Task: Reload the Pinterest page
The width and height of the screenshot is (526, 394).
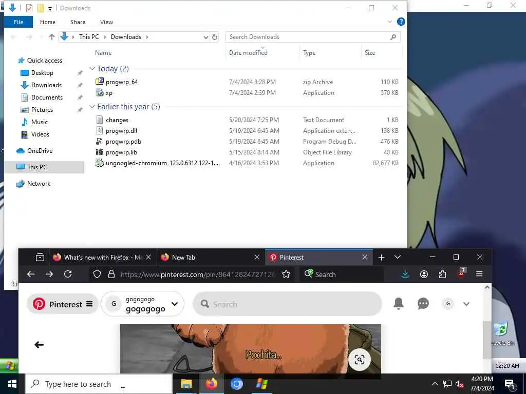Action: [x=68, y=274]
